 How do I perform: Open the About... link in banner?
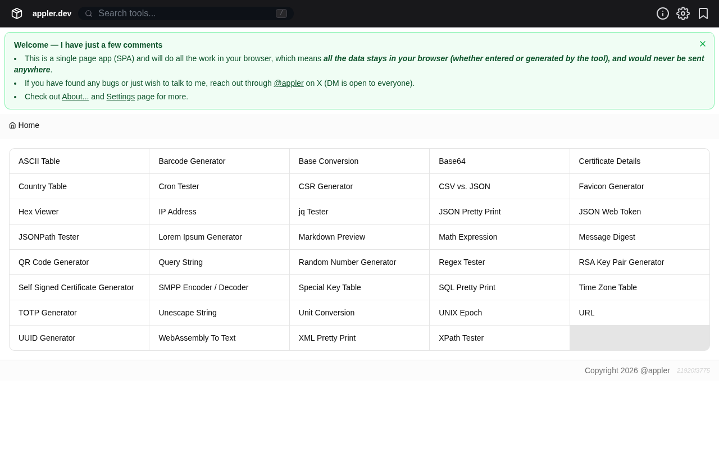(x=75, y=97)
